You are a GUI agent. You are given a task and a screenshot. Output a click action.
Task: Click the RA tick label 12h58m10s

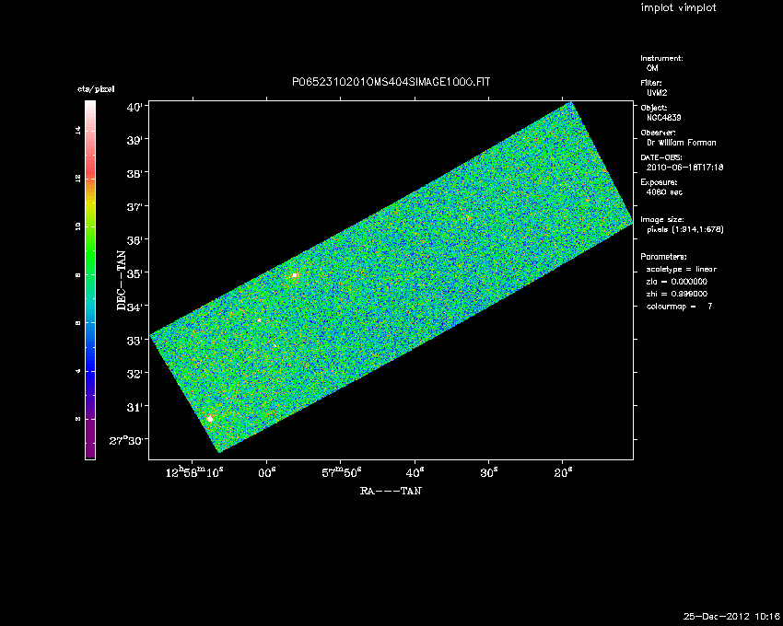tap(194, 472)
